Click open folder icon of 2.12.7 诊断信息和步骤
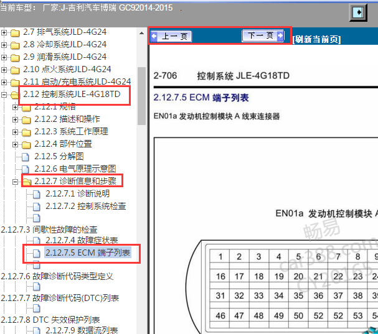The width and height of the screenshot is (378, 334). (27, 182)
